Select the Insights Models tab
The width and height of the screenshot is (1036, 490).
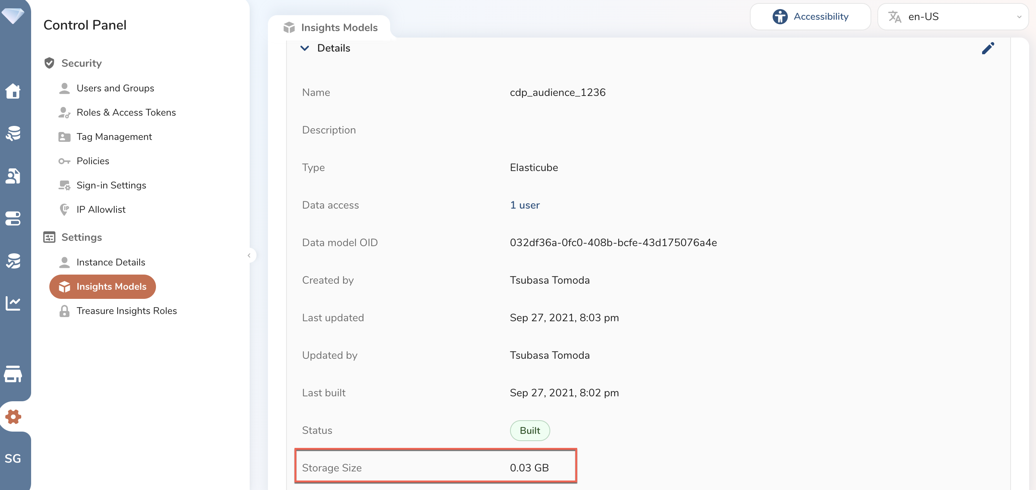coord(330,27)
